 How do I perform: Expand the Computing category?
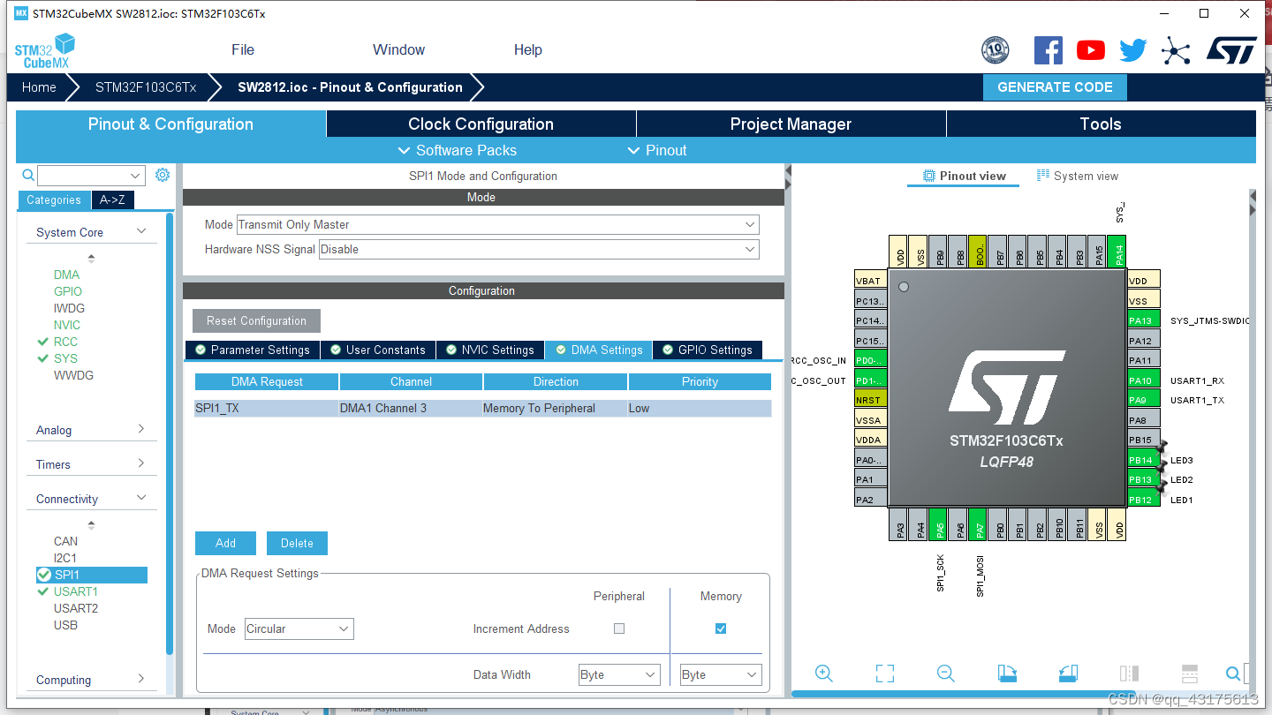click(91, 680)
